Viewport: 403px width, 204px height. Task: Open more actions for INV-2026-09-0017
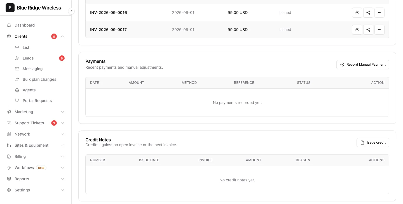(379, 30)
